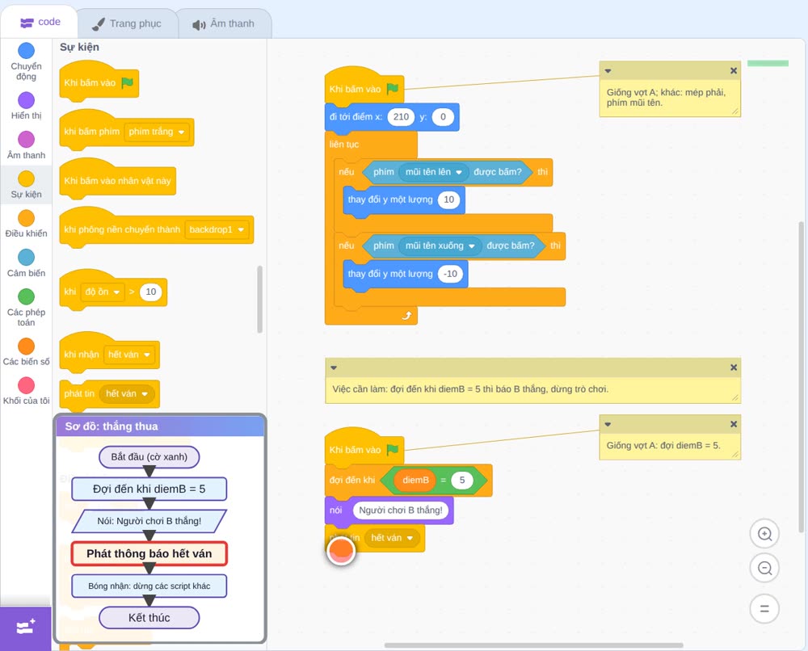Close the 'Giống vợt A: đợi diemB = 5' comment

pos(734,424)
